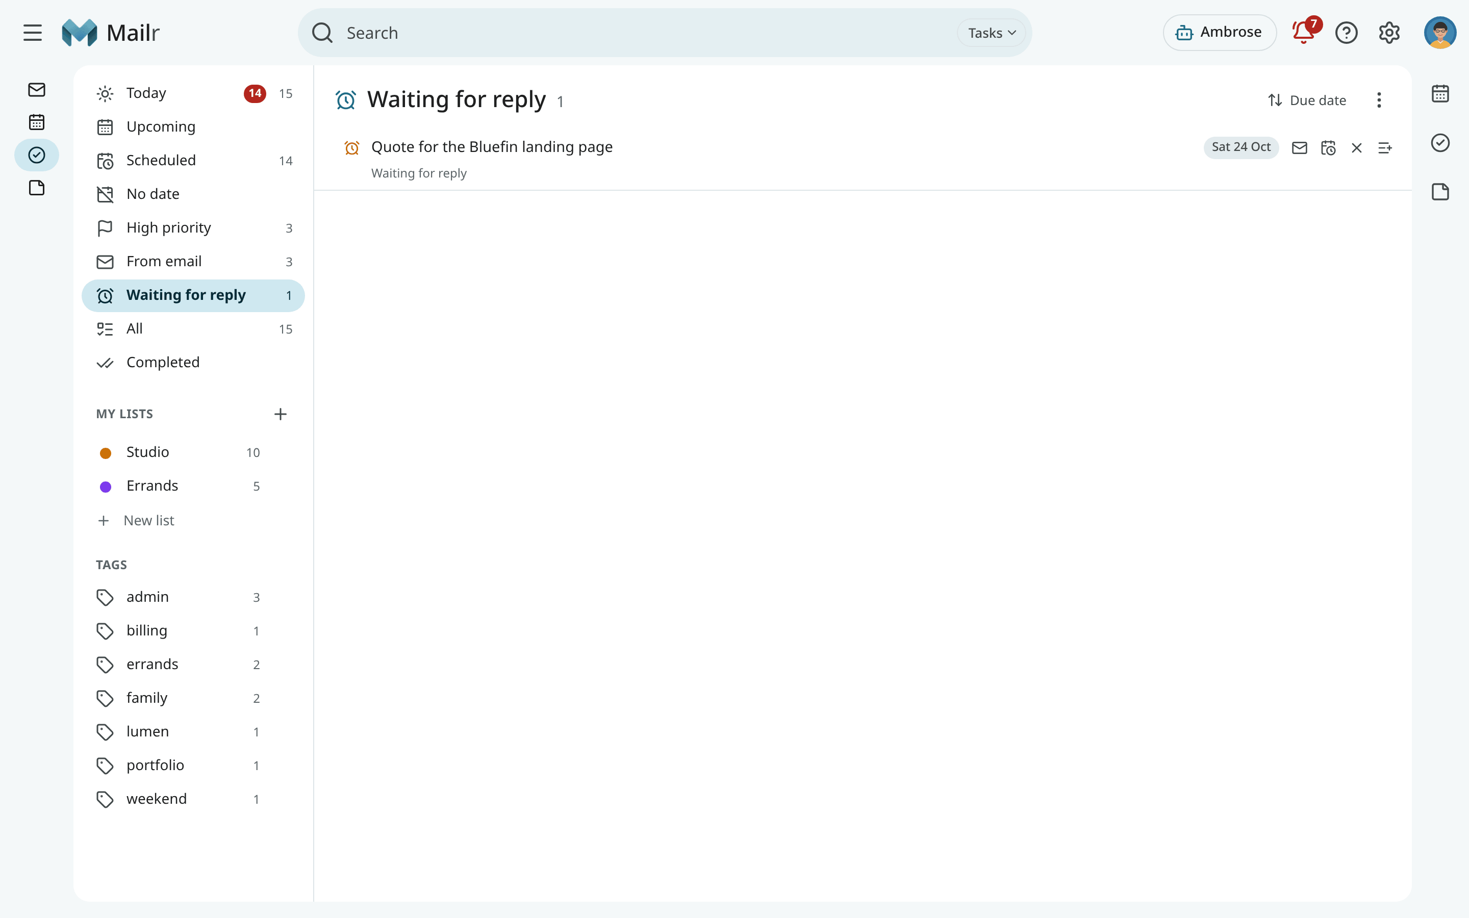Screen dimensions: 1469x918
Task: Toggle waiting alarm on Bluefin quote task
Action: tap(351, 147)
